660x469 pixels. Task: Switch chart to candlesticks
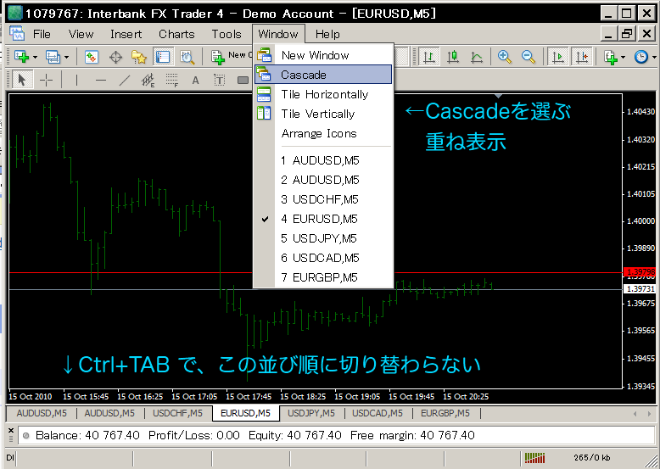click(452, 56)
